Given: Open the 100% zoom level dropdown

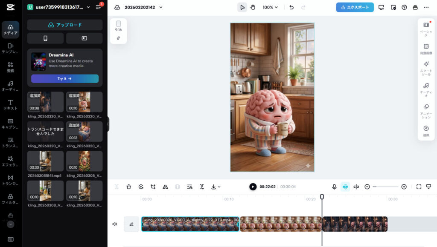Looking at the screenshot, I should [x=270, y=7].
